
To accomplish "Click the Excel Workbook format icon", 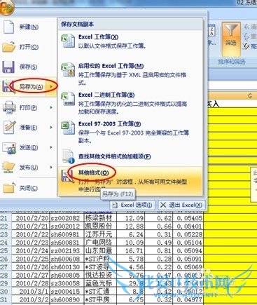I will tap(68, 41).
